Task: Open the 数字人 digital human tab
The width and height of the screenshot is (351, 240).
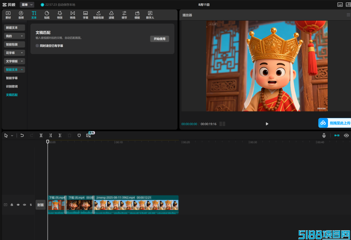Action: (150, 15)
